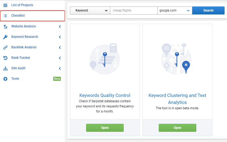
Task: Click the Keyword Research key icon
Action: click(x=5, y=37)
